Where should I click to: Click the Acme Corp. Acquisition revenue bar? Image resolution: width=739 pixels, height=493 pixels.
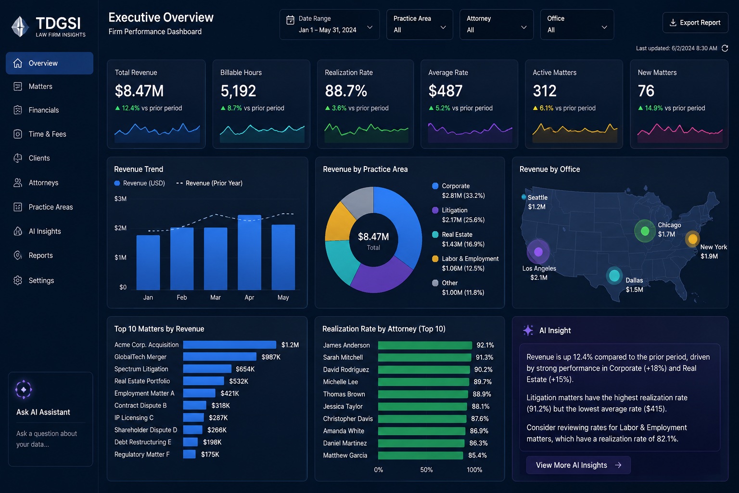tap(229, 345)
